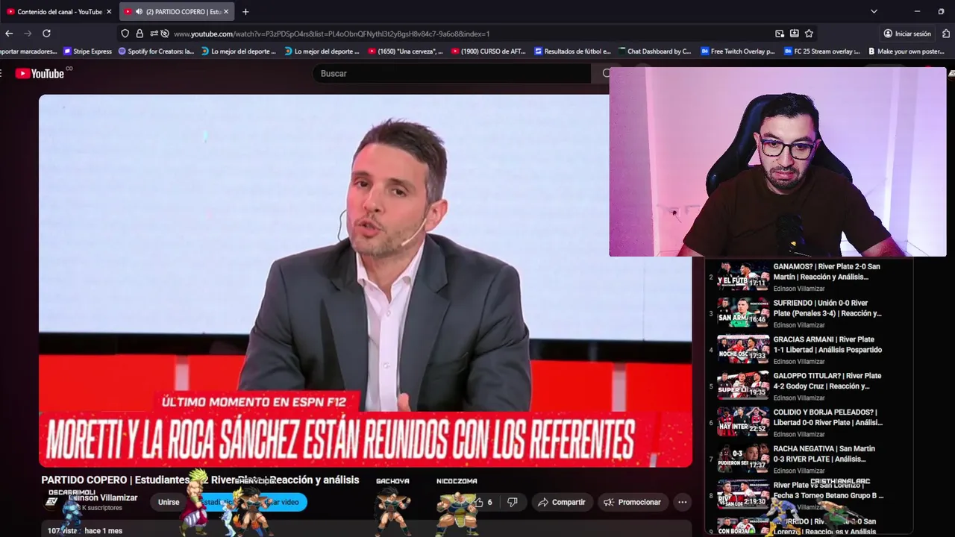Click the YouTube logo home link
This screenshot has height=537, width=955.
click(x=40, y=73)
